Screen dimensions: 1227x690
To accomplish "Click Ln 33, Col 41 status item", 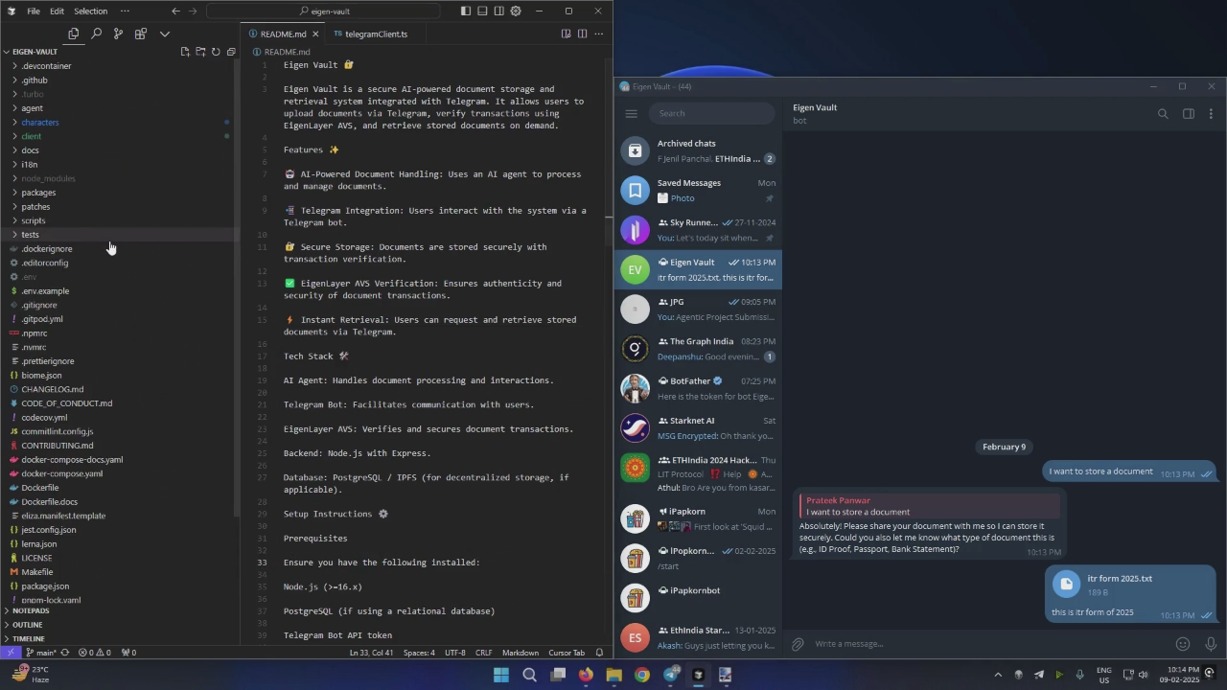I will [371, 653].
